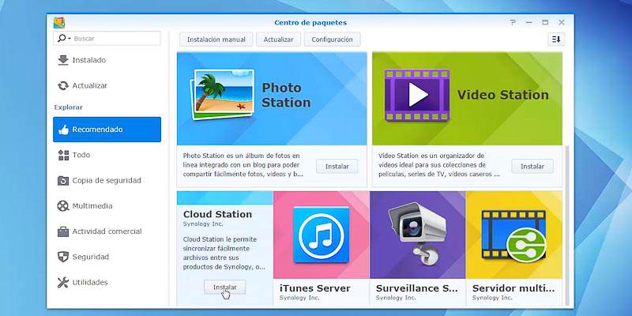
Task: Click the Package Center logo icon
Action: [59, 23]
